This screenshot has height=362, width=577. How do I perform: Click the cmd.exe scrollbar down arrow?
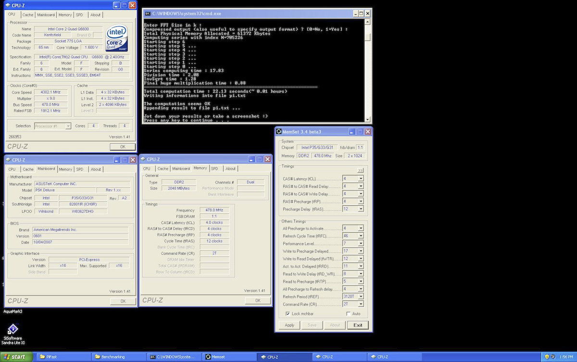click(x=368, y=120)
